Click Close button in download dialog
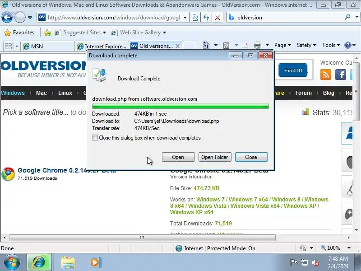The width and height of the screenshot is (361, 271). 251,157
